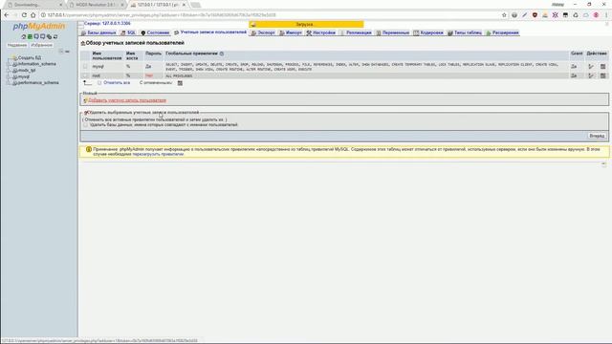Open the phpMyAdmin home icon

point(23,36)
